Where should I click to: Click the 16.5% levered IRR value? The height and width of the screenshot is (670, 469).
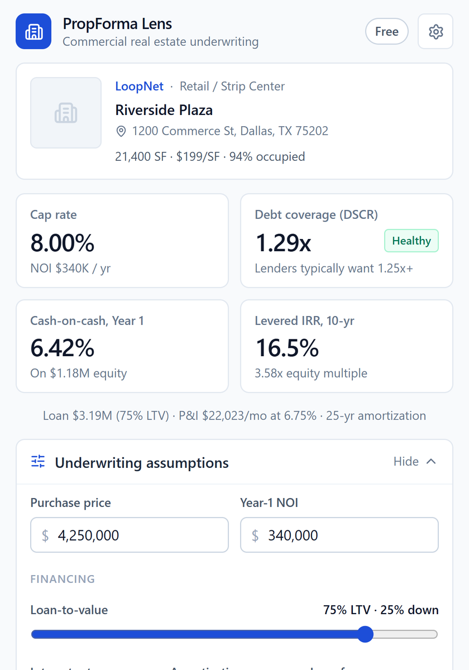point(287,348)
